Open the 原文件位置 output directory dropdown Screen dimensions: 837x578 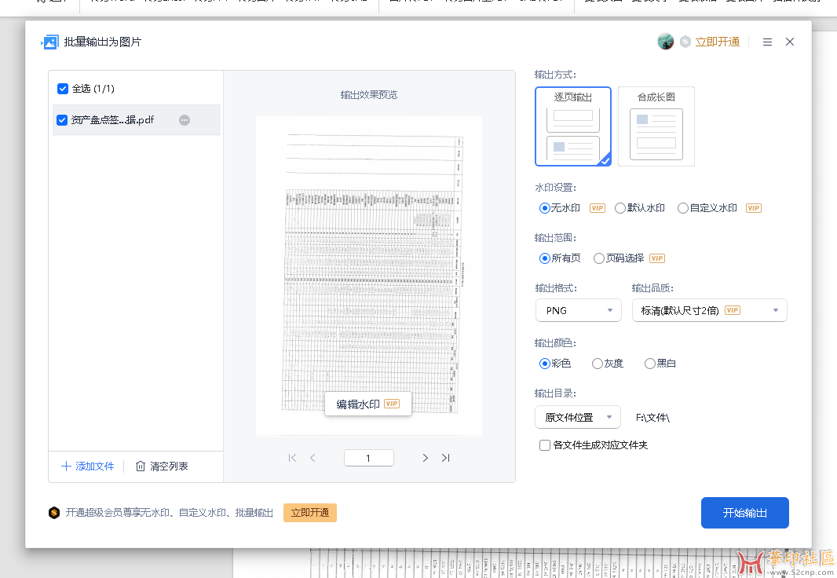(x=577, y=417)
